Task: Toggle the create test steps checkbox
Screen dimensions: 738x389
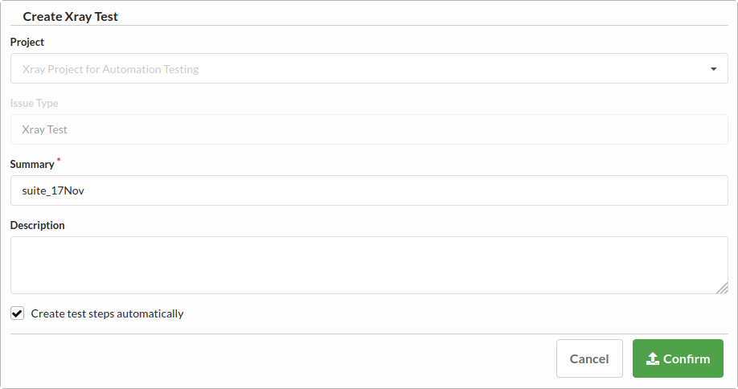Action: click(x=18, y=313)
